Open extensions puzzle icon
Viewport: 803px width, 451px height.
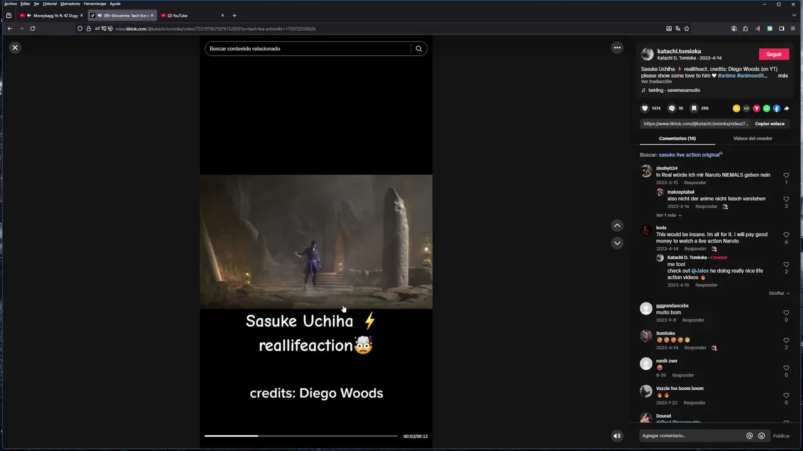coord(745,29)
